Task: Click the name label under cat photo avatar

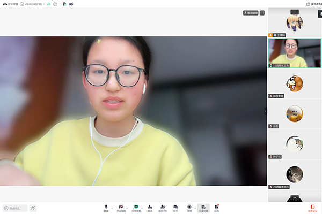Action: pos(279,187)
